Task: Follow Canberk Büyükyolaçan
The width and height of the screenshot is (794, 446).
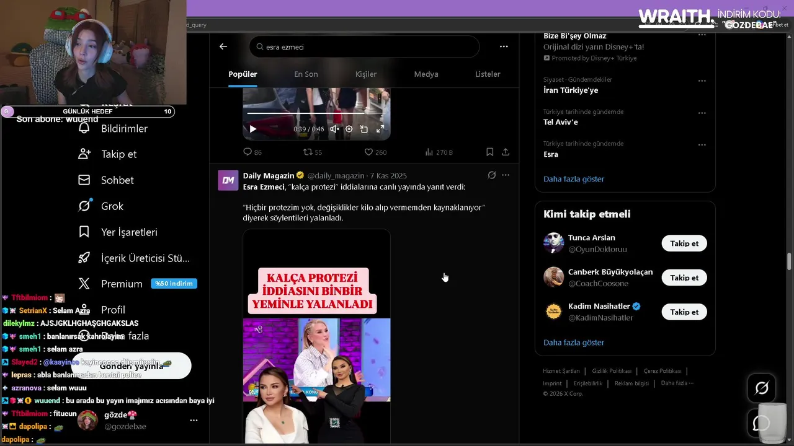Action: point(684,278)
